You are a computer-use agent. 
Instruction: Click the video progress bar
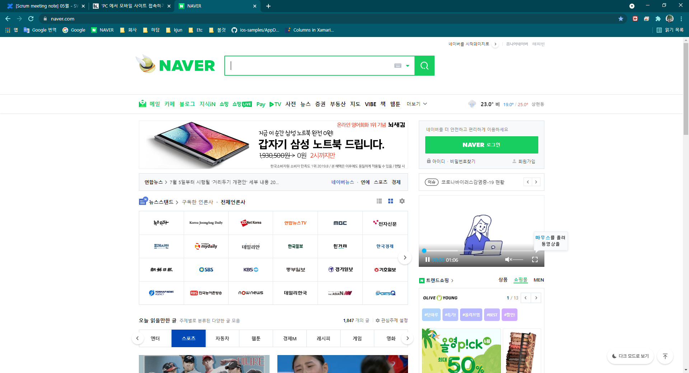tap(481, 251)
